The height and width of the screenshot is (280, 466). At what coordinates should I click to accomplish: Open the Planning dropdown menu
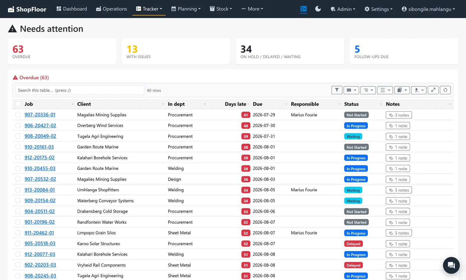(186, 9)
